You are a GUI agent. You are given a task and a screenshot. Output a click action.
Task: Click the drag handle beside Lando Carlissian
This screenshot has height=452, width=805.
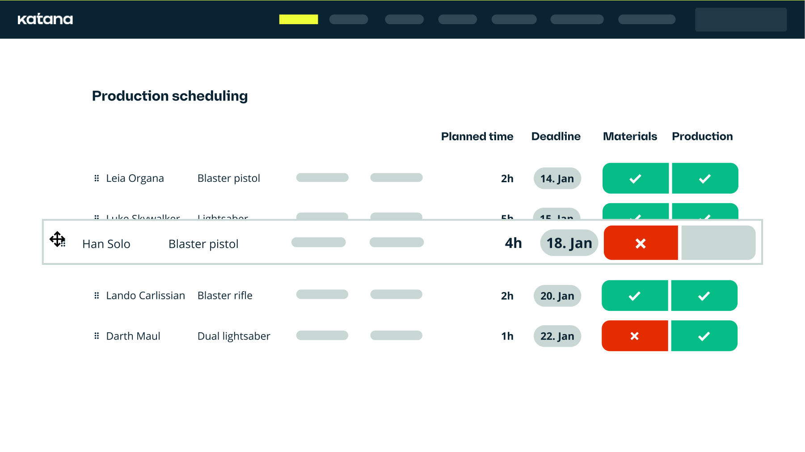click(97, 295)
